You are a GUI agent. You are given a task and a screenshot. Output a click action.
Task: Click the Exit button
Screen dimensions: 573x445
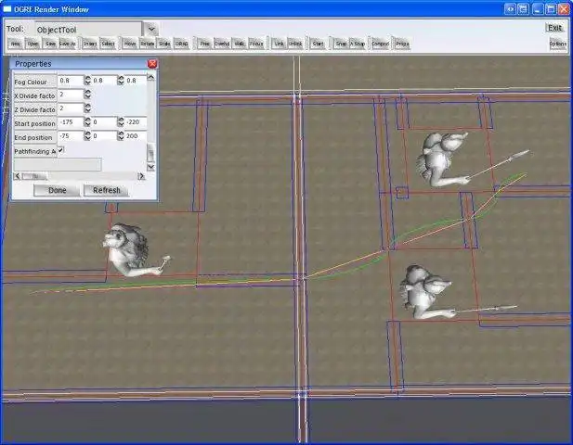[554, 28]
